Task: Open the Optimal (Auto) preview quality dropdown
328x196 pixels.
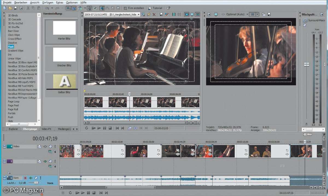Action: point(247,14)
